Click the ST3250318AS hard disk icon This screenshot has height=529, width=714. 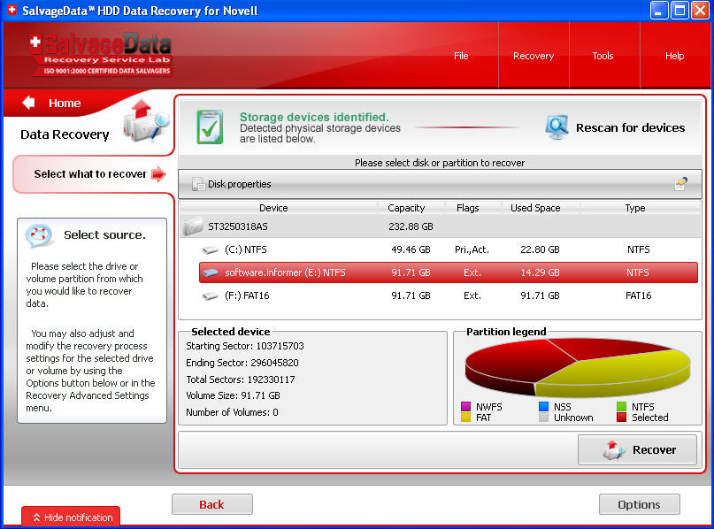(x=193, y=226)
